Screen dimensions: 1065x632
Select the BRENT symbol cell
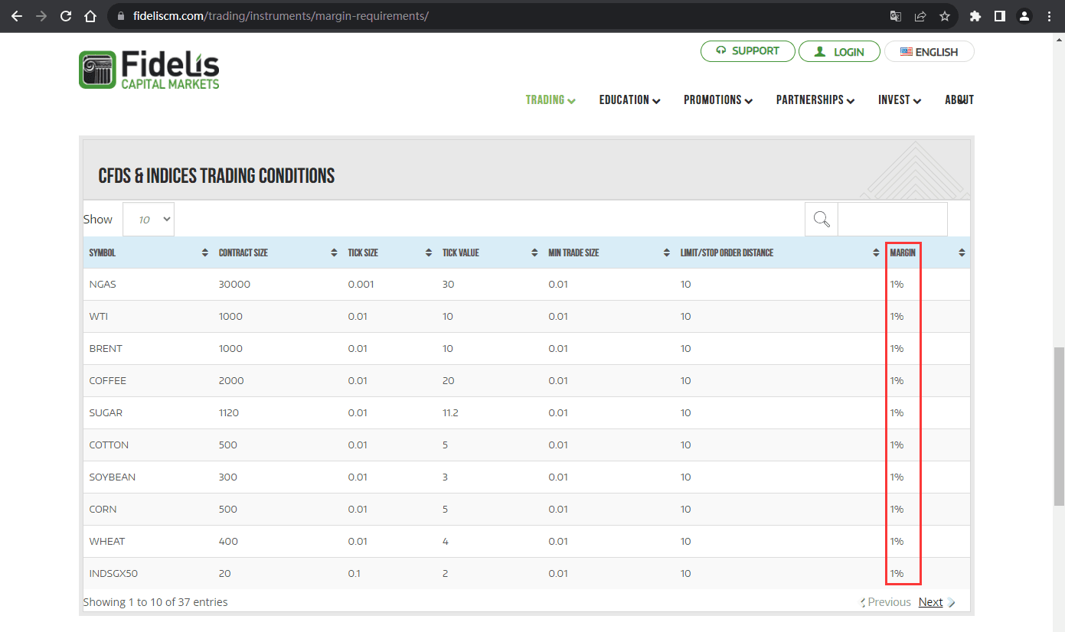(x=106, y=349)
